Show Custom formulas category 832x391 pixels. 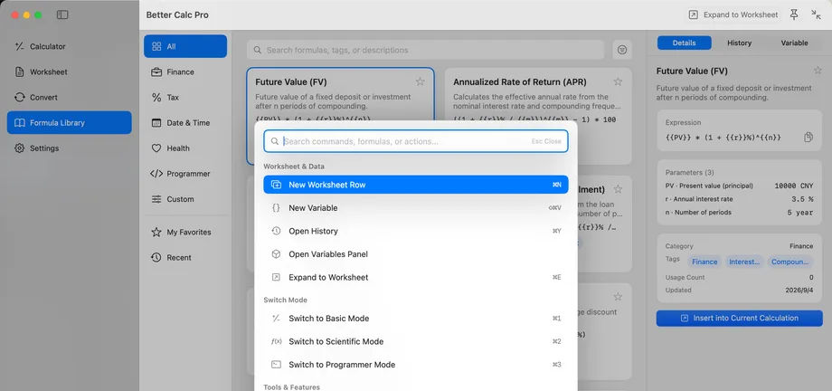point(185,199)
